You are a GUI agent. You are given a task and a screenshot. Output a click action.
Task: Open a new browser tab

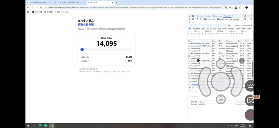click(117, 3)
